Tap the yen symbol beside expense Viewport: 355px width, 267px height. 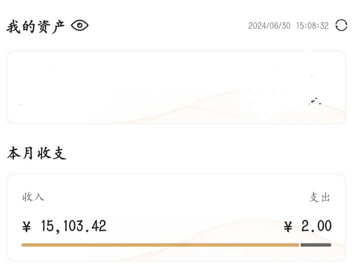pyautogui.click(x=288, y=227)
